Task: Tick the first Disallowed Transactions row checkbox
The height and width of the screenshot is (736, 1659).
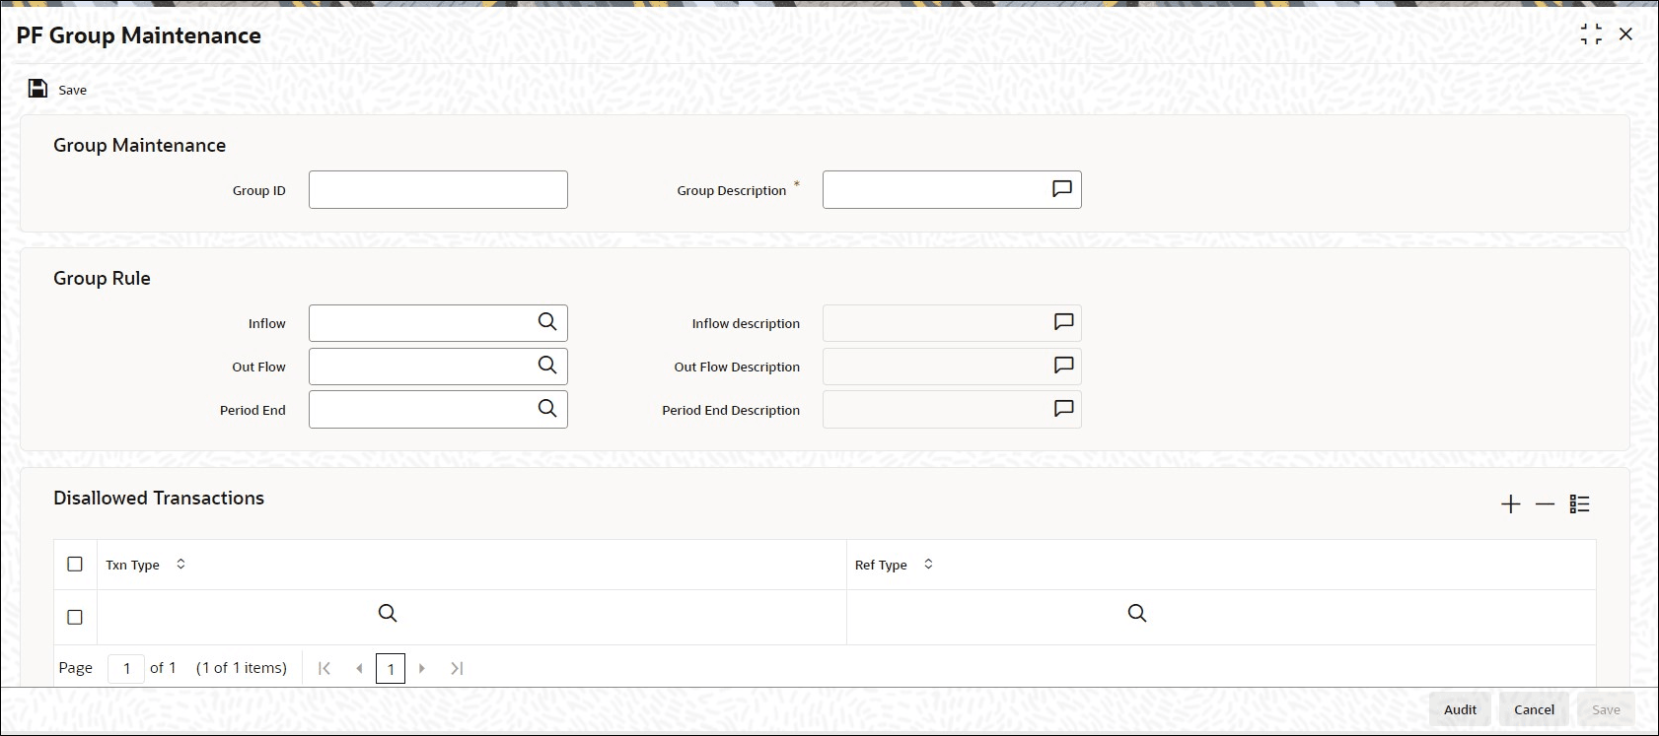Action: pos(75,617)
